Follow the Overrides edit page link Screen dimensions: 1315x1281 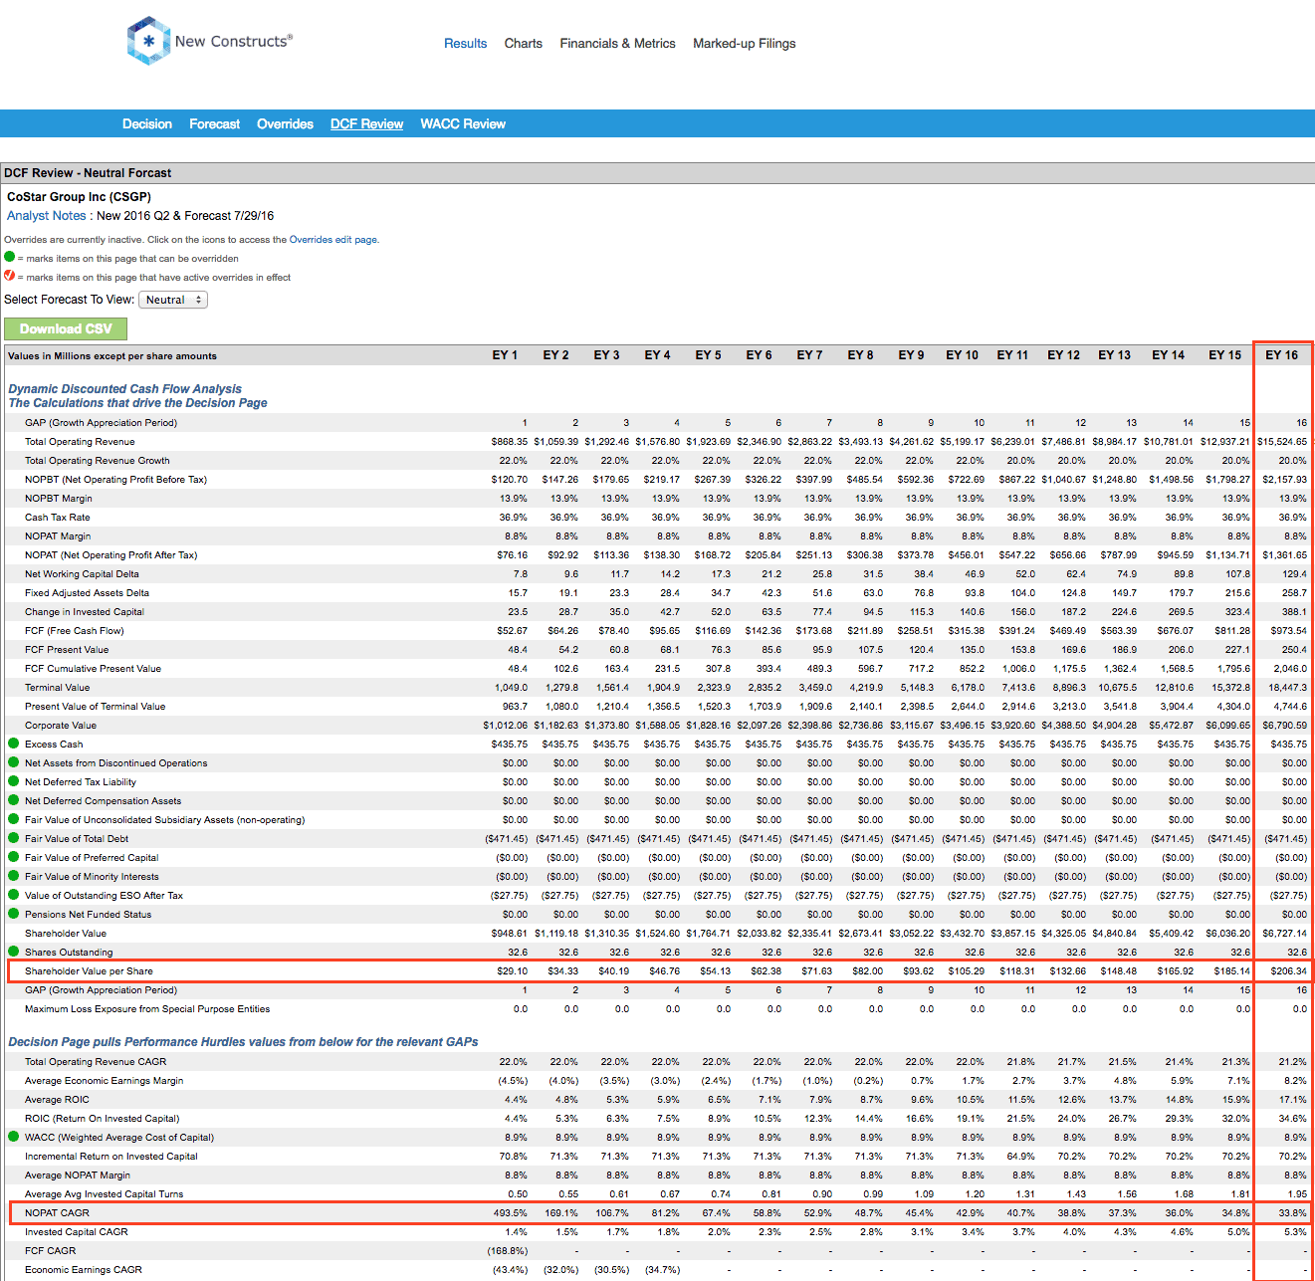(x=332, y=240)
